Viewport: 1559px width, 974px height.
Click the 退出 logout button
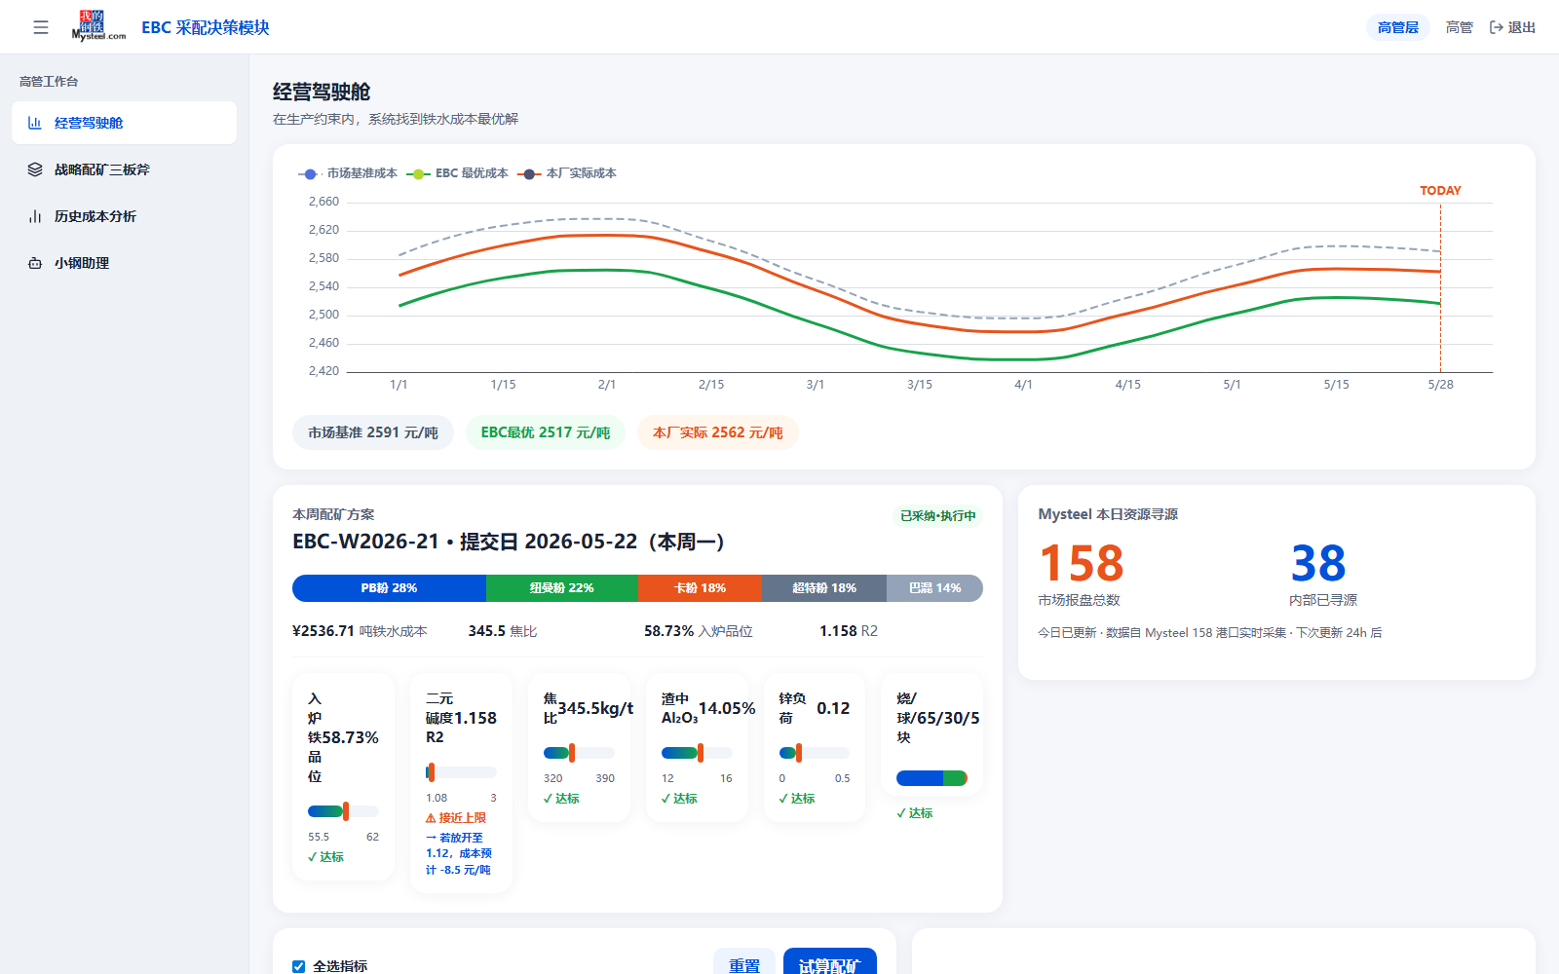pyautogui.click(x=1512, y=27)
